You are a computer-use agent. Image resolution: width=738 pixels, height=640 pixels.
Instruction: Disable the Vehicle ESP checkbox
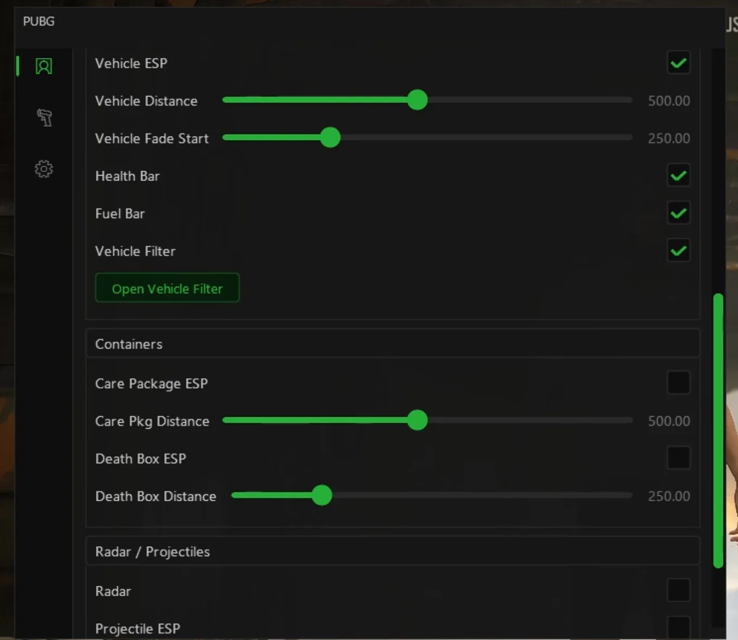point(678,63)
